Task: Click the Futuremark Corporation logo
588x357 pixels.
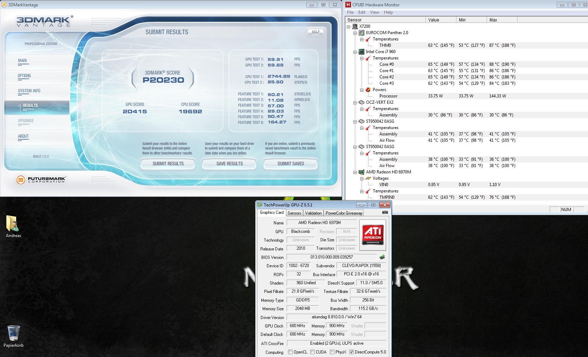Action: pyautogui.click(x=41, y=180)
